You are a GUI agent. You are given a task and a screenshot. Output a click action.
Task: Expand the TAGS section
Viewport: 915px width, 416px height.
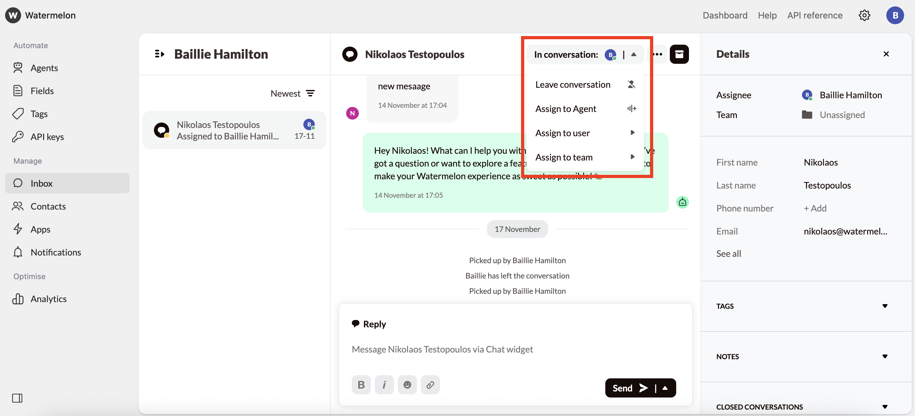pyautogui.click(x=884, y=306)
